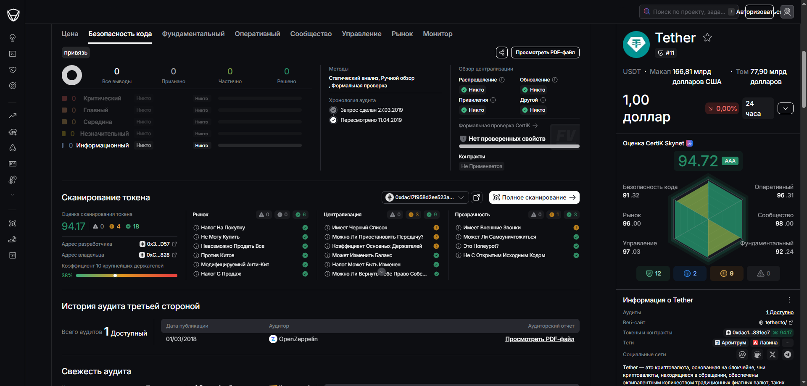
Task: Open Просмотреть PDF-файл link for OpenZeppelin audit
Action: pyautogui.click(x=539, y=339)
